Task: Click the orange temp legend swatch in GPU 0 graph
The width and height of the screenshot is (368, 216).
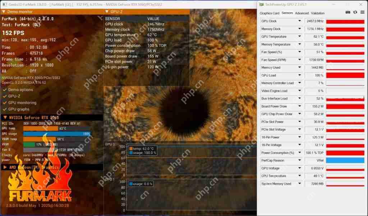Action: click(x=131, y=148)
